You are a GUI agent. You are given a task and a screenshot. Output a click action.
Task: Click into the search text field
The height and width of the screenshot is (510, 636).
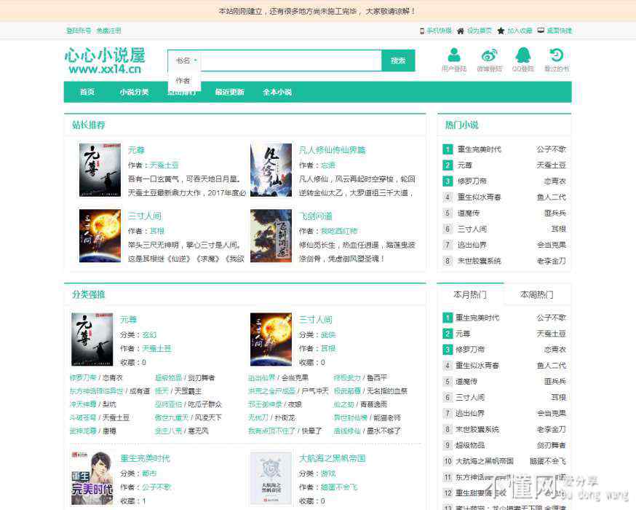[291, 60]
